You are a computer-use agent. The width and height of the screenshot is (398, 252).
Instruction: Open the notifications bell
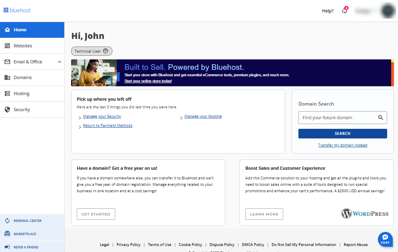[x=344, y=11]
